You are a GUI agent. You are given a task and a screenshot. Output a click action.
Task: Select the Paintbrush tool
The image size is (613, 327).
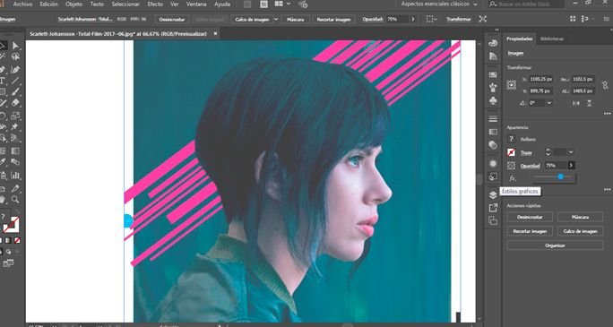point(15,92)
